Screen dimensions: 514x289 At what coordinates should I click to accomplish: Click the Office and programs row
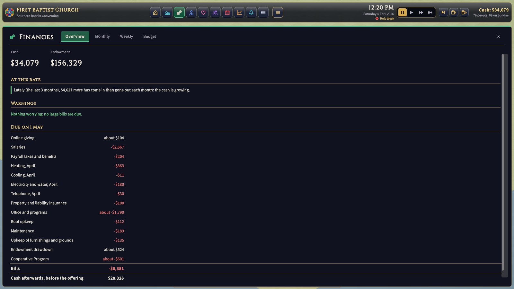tap(67, 212)
